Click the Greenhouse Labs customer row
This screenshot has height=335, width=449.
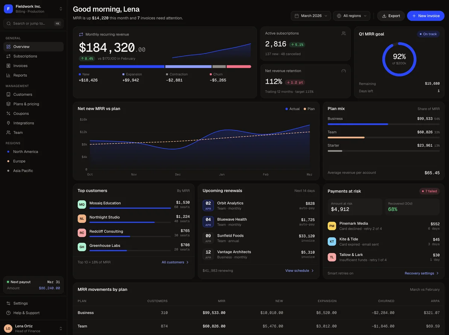click(134, 247)
